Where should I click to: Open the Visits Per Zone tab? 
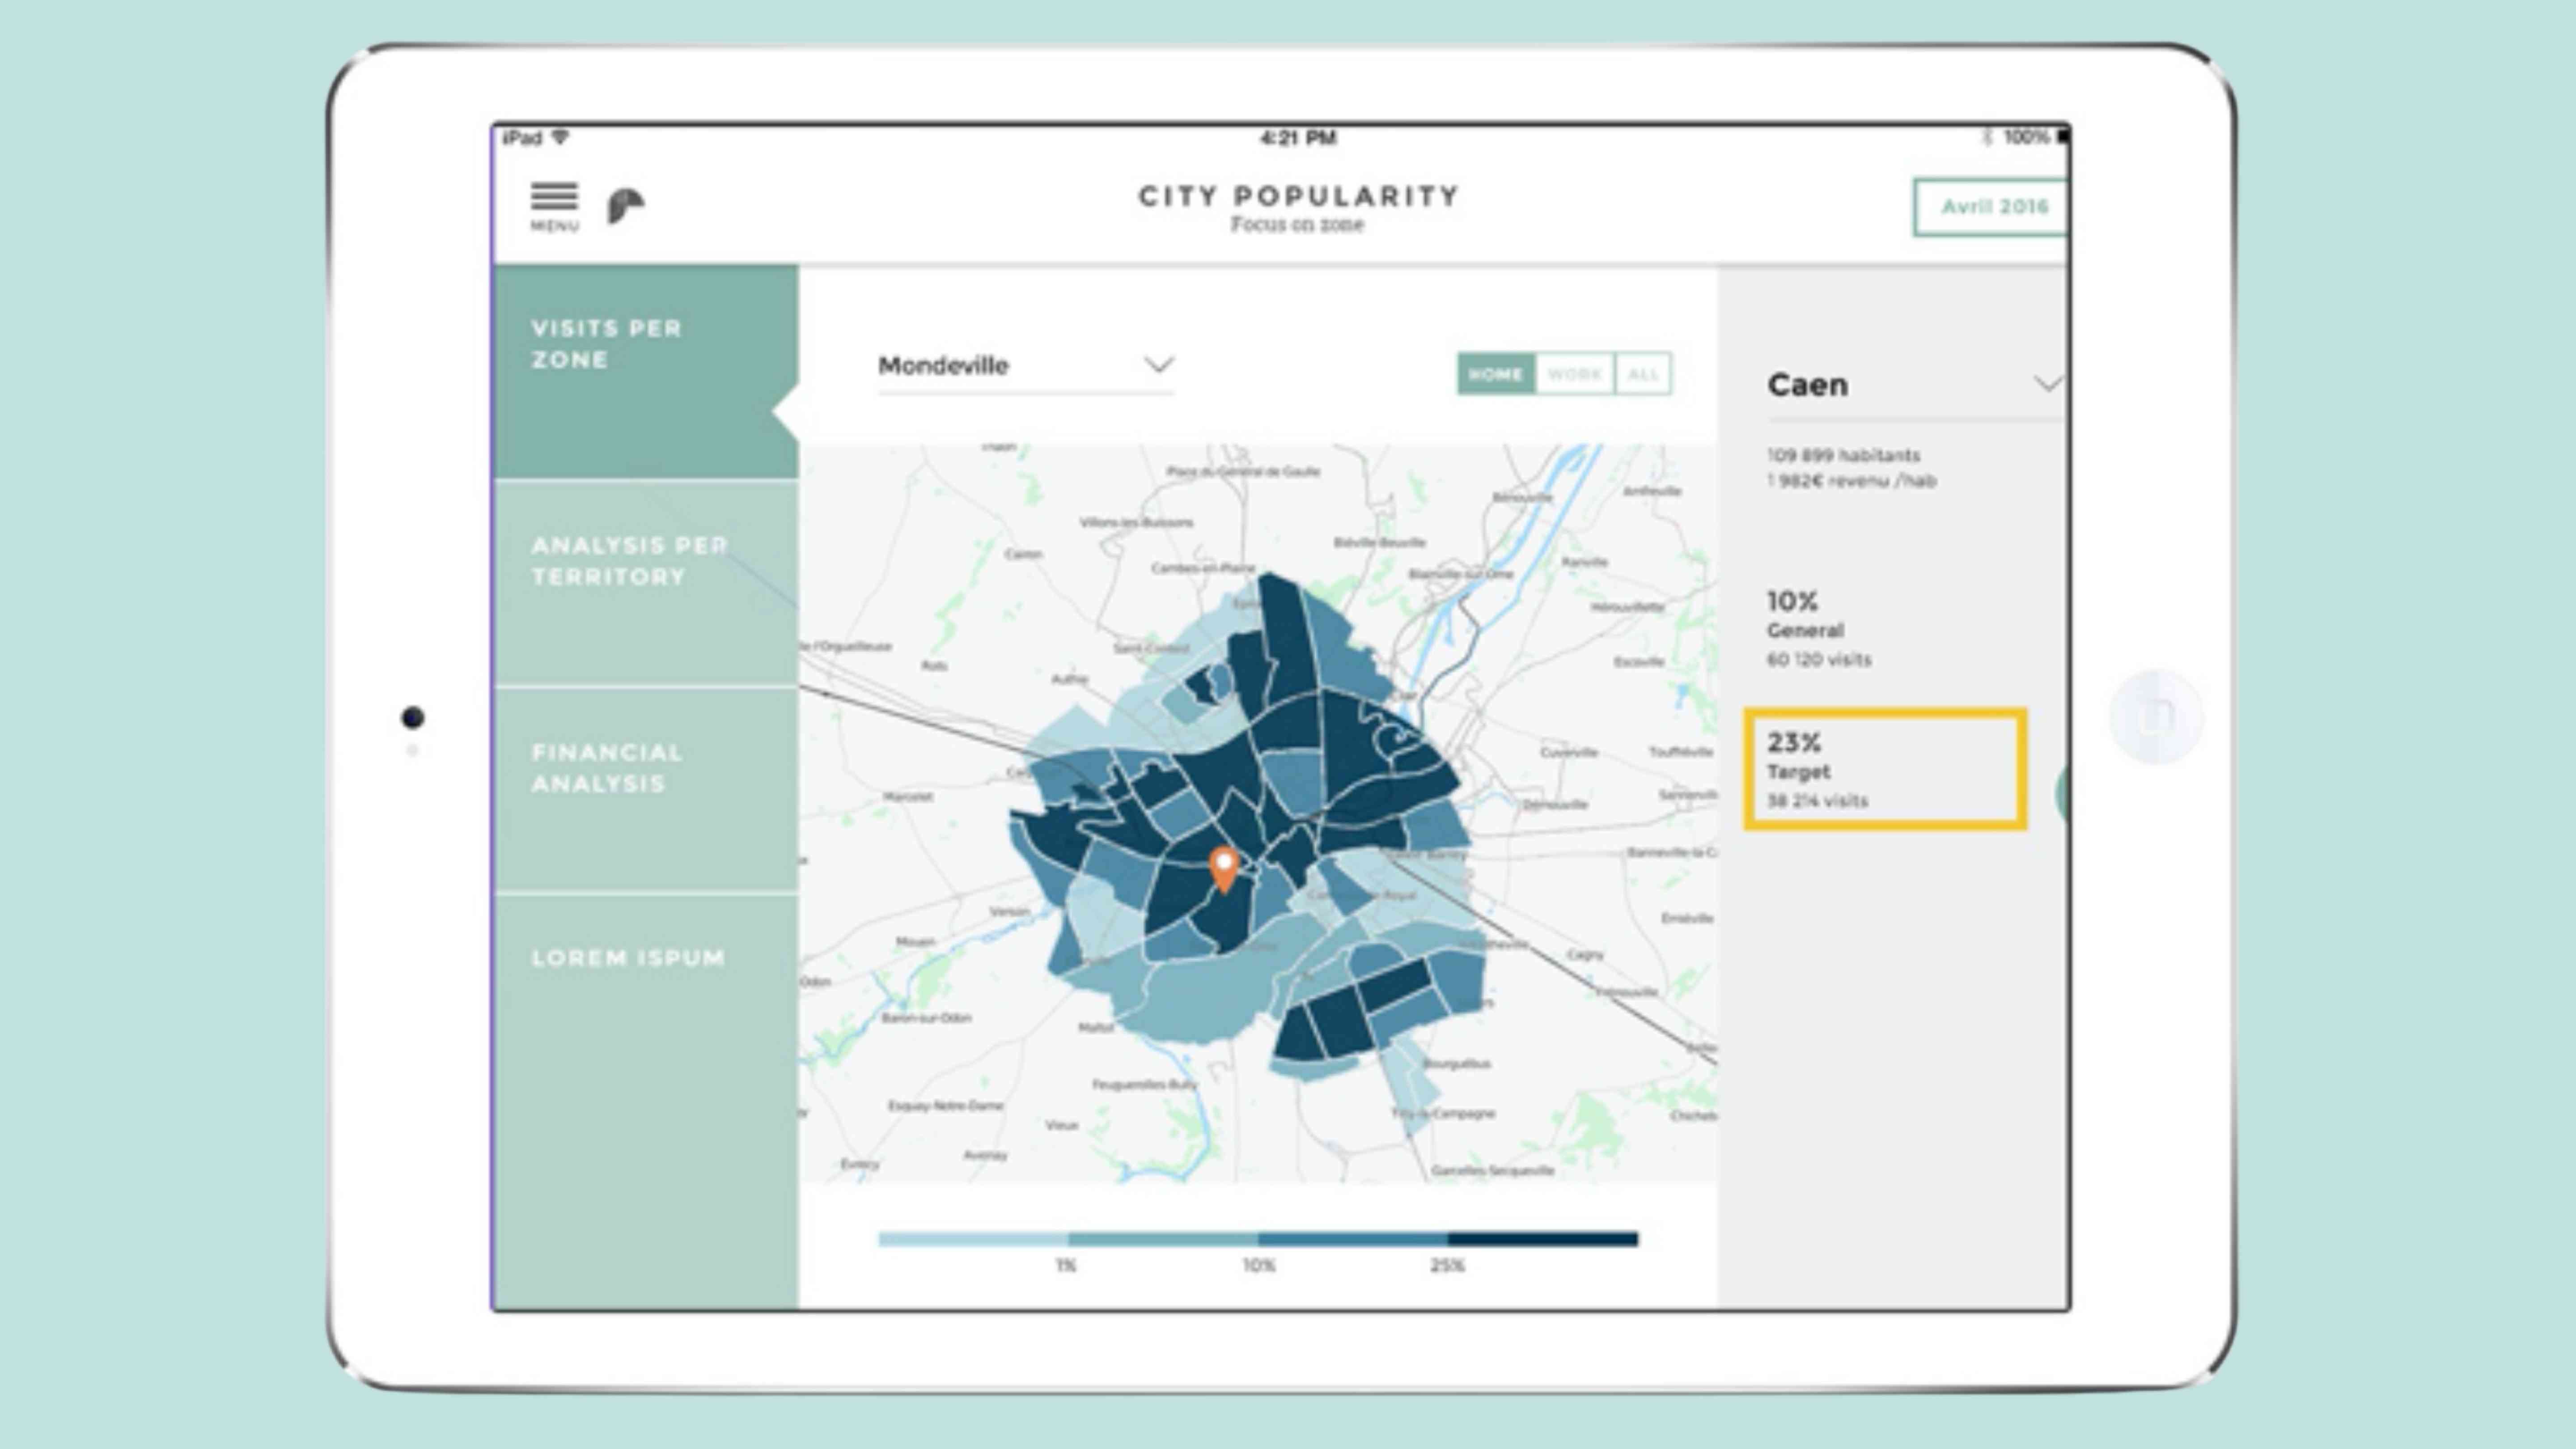click(646, 371)
